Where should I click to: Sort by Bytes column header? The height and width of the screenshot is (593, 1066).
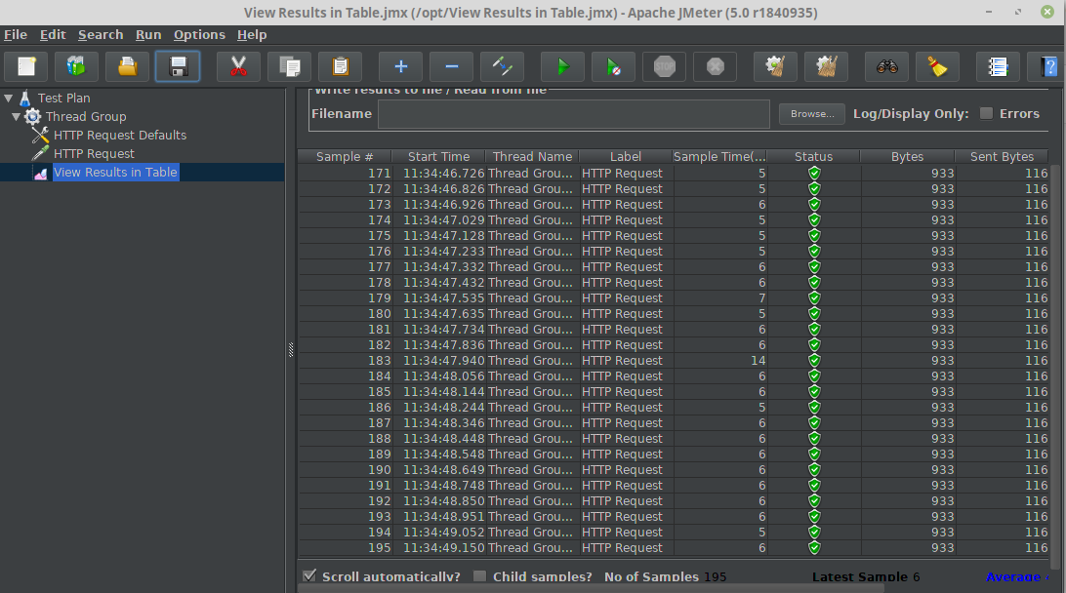click(907, 157)
